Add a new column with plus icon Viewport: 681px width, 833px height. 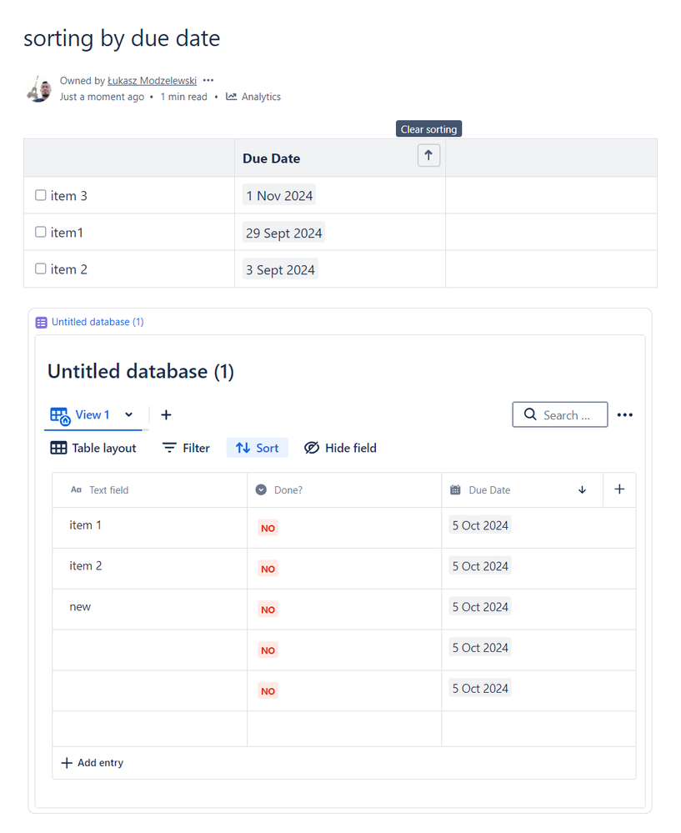coord(619,489)
